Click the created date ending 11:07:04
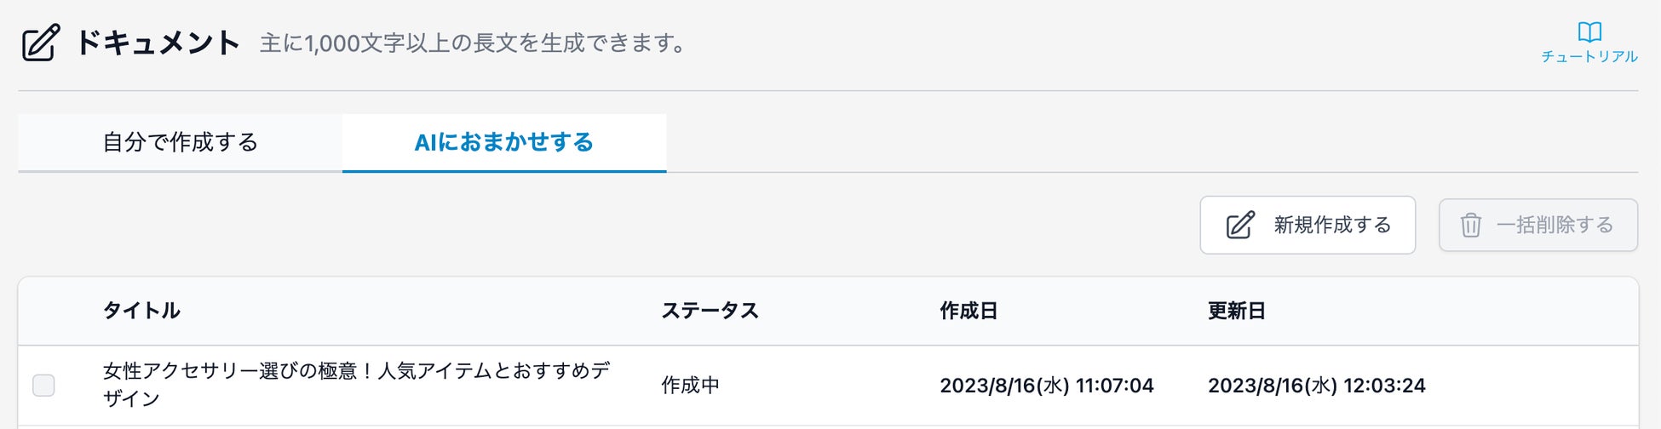Viewport: 1661px width, 429px height. pos(1046,386)
